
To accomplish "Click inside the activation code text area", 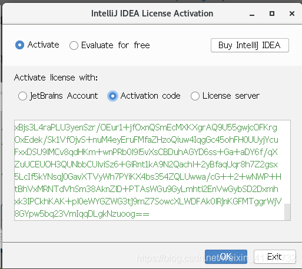I will pyautogui.click(x=152, y=170).
